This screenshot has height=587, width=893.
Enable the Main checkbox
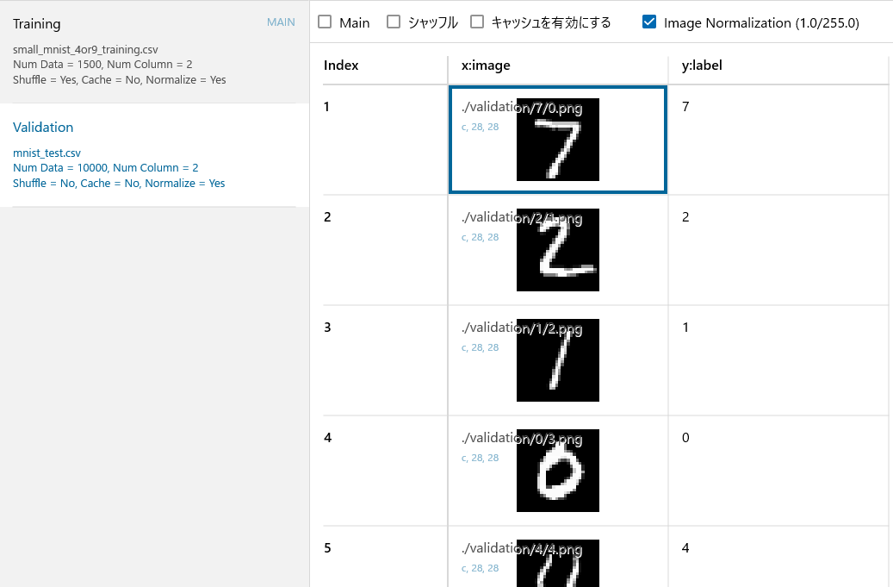pos(325,22)
